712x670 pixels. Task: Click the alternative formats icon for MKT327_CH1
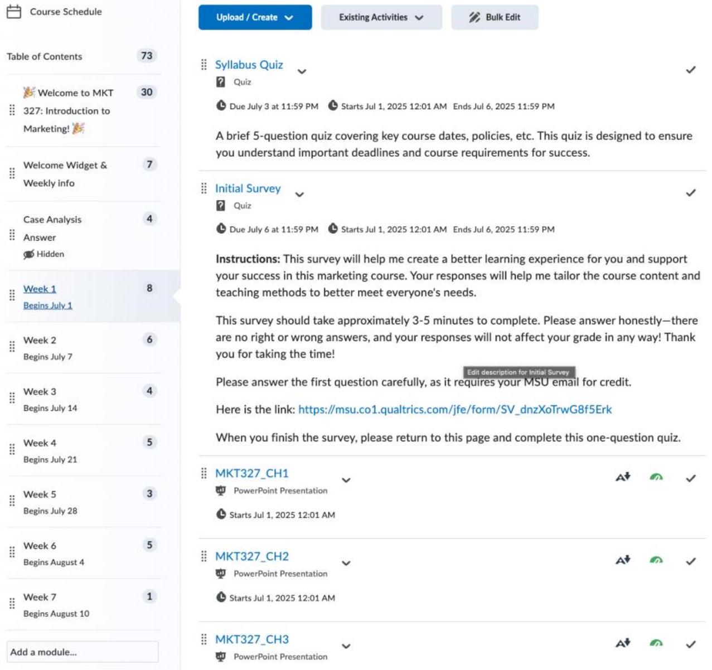(x=623, y=477)
